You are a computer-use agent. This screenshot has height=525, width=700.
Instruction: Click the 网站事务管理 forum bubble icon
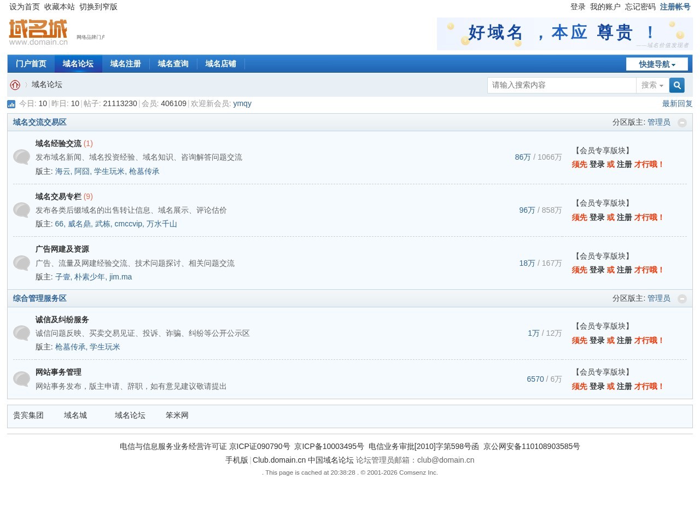tap(22, 379)
